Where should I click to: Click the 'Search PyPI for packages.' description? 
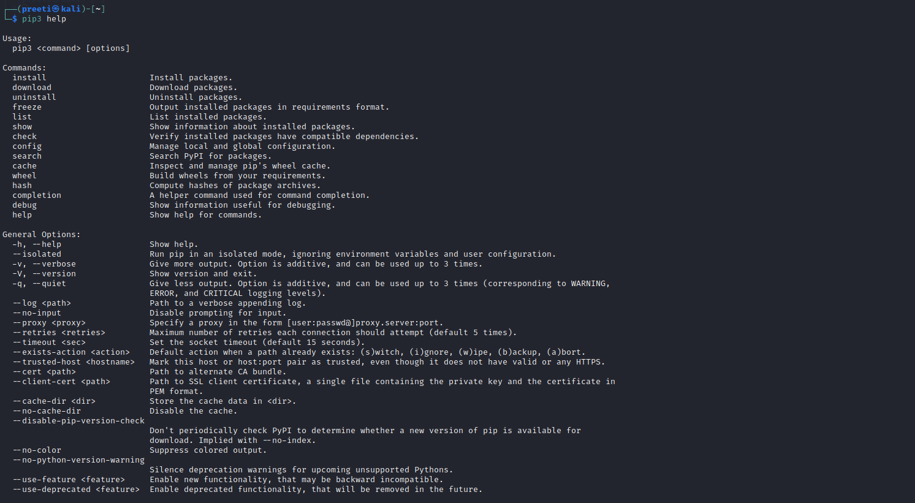211,156
